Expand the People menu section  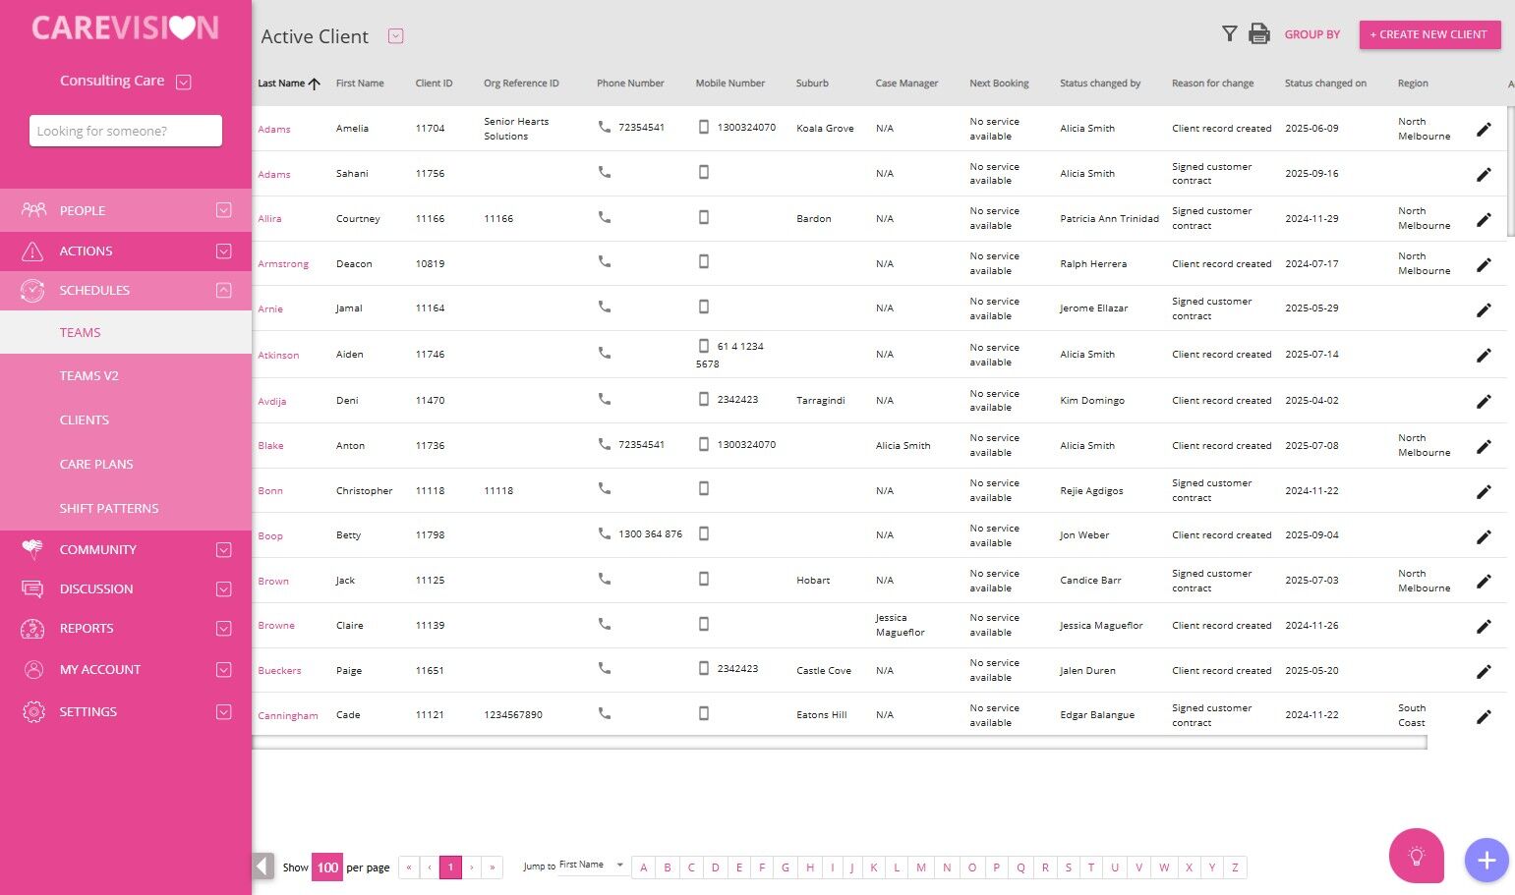point(223,210)
